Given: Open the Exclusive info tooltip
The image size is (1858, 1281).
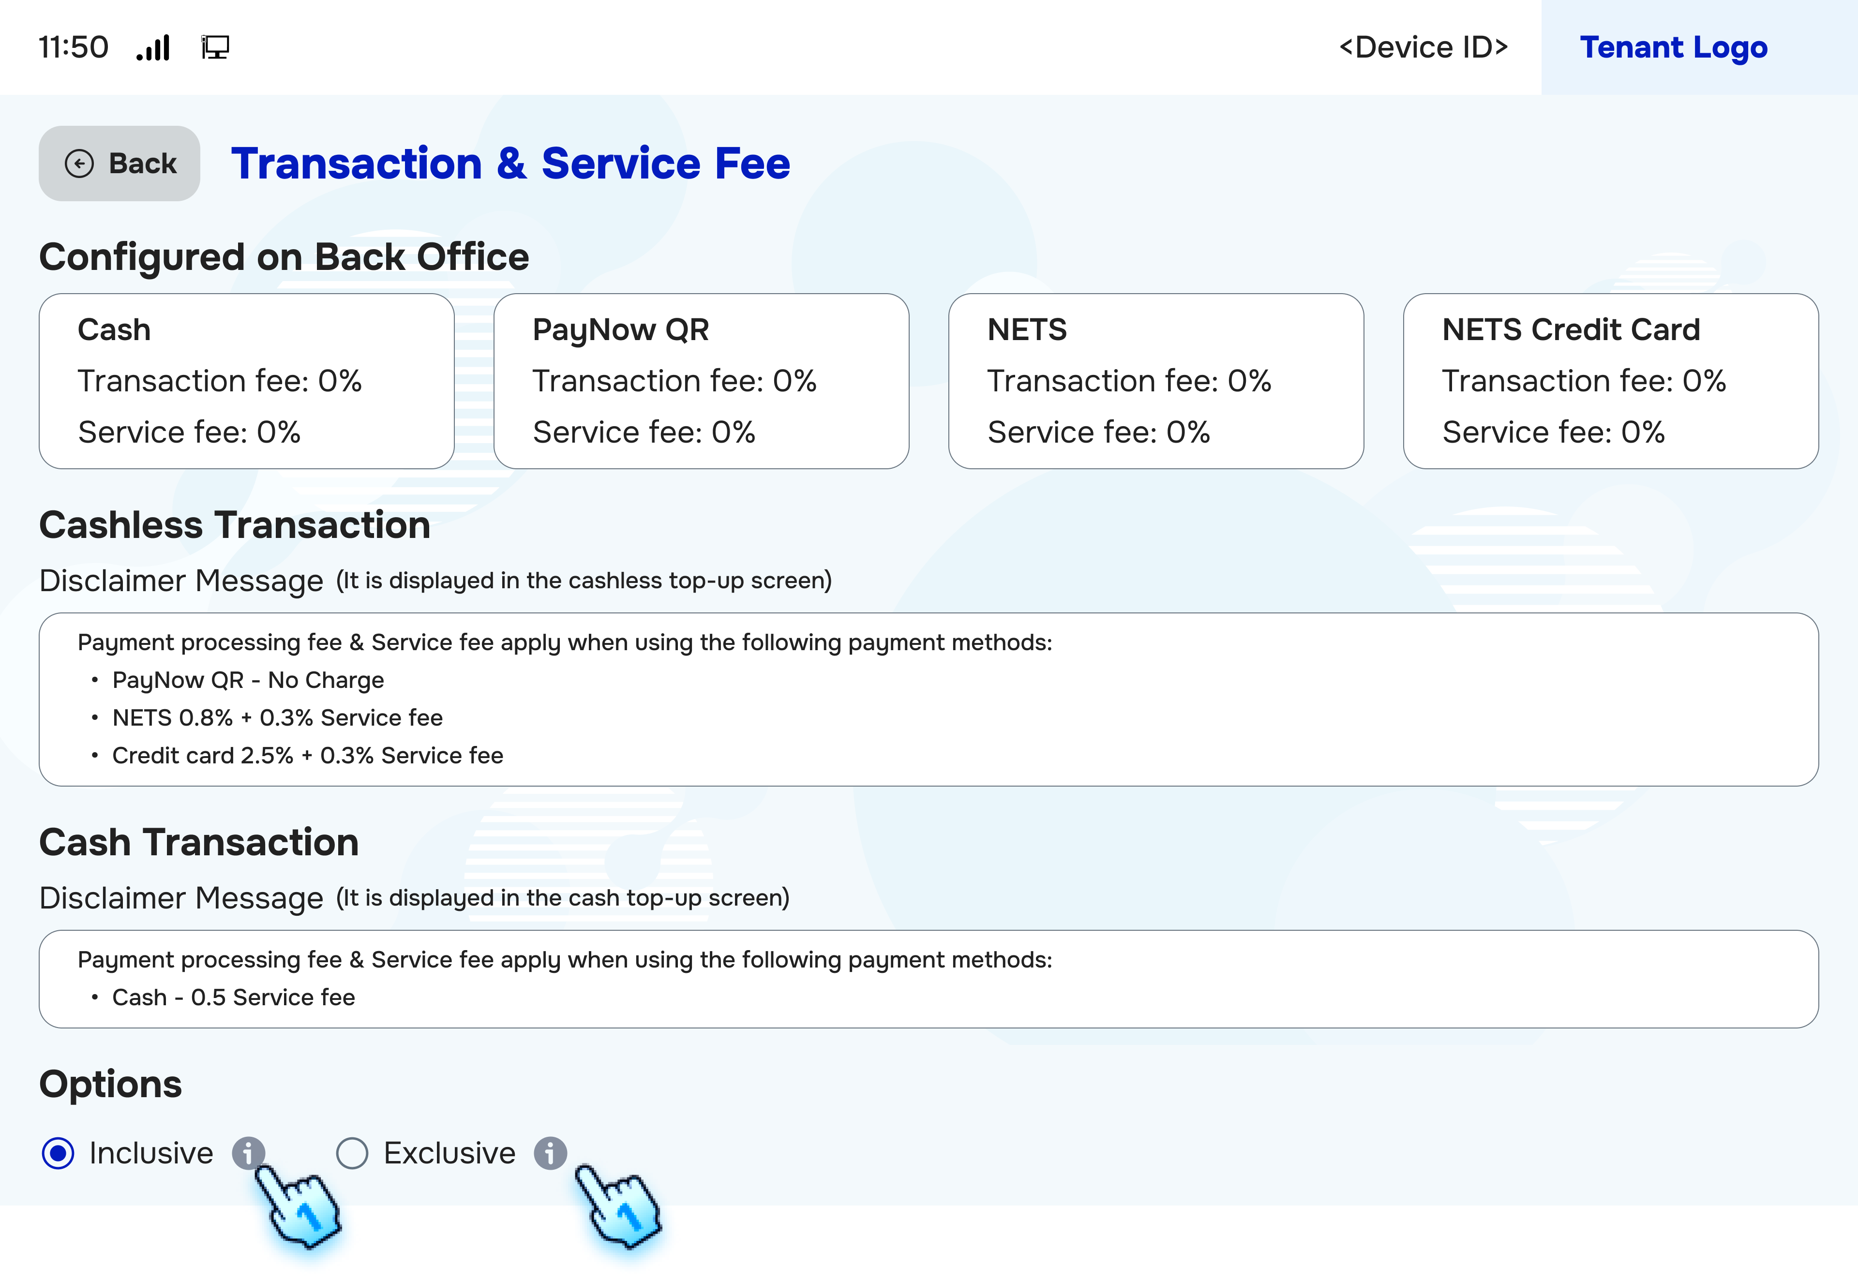Looking at the screenshot, I should coord(551,1153).
